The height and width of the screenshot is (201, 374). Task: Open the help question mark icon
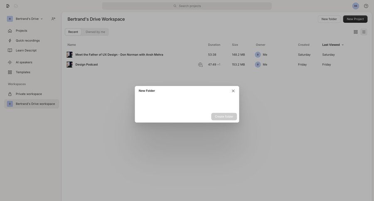366,6
